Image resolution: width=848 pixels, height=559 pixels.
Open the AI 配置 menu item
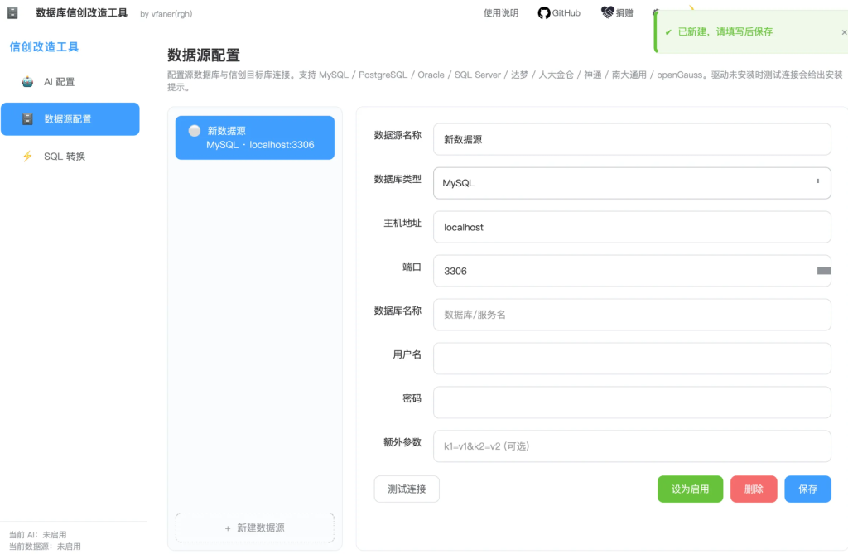coord(70,82)
